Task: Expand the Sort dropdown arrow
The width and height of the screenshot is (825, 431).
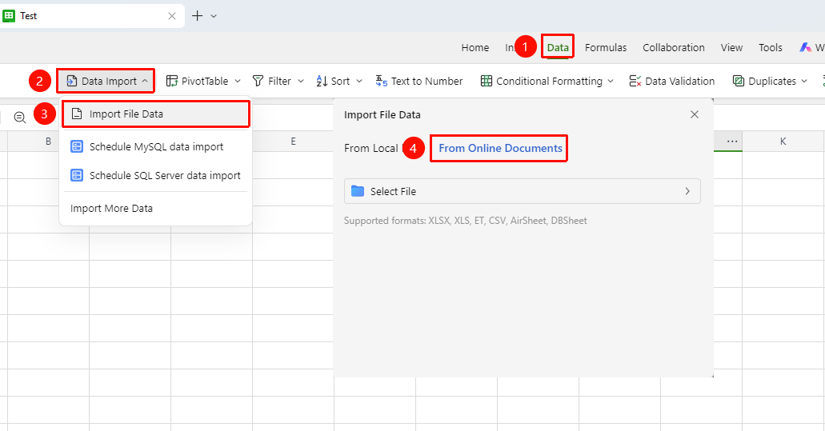Action: (x=359, y=81)
